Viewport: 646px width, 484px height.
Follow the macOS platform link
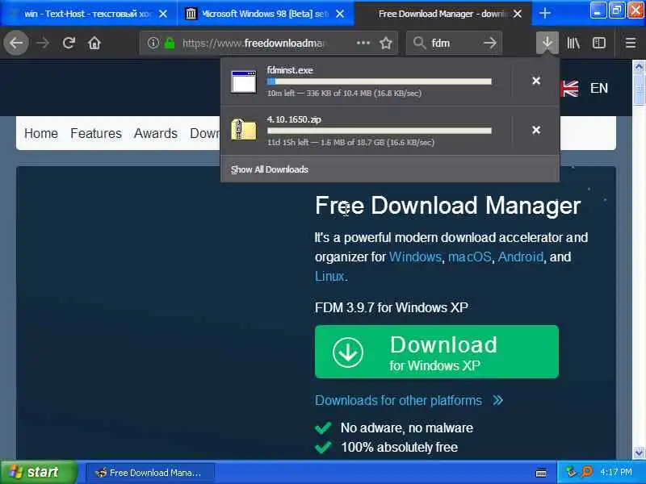pos(470,257)
